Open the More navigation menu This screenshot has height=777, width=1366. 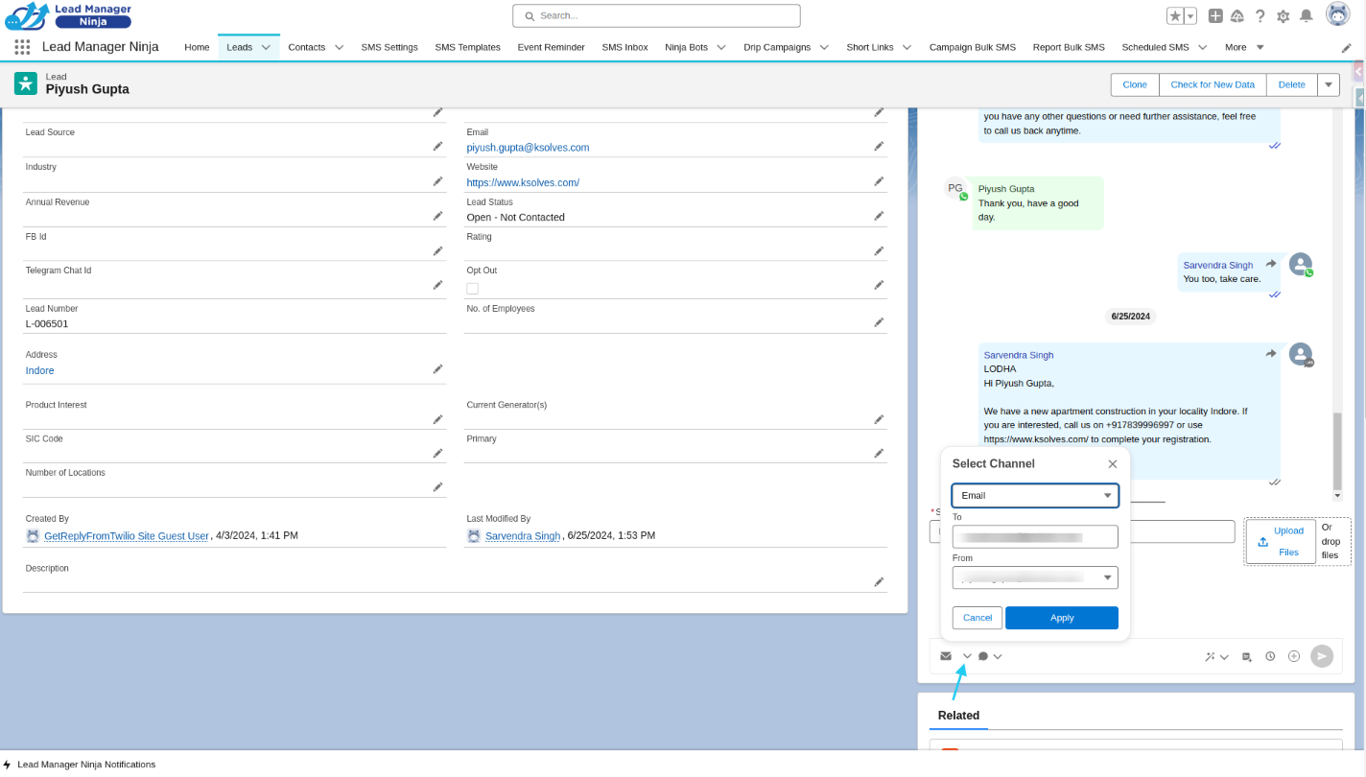click(1244, 47)
